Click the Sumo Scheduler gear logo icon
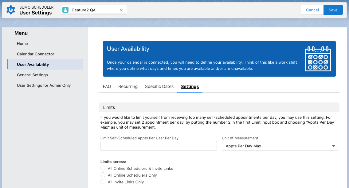This screenshot has height=188, width=349. click(x=11, y=10)
